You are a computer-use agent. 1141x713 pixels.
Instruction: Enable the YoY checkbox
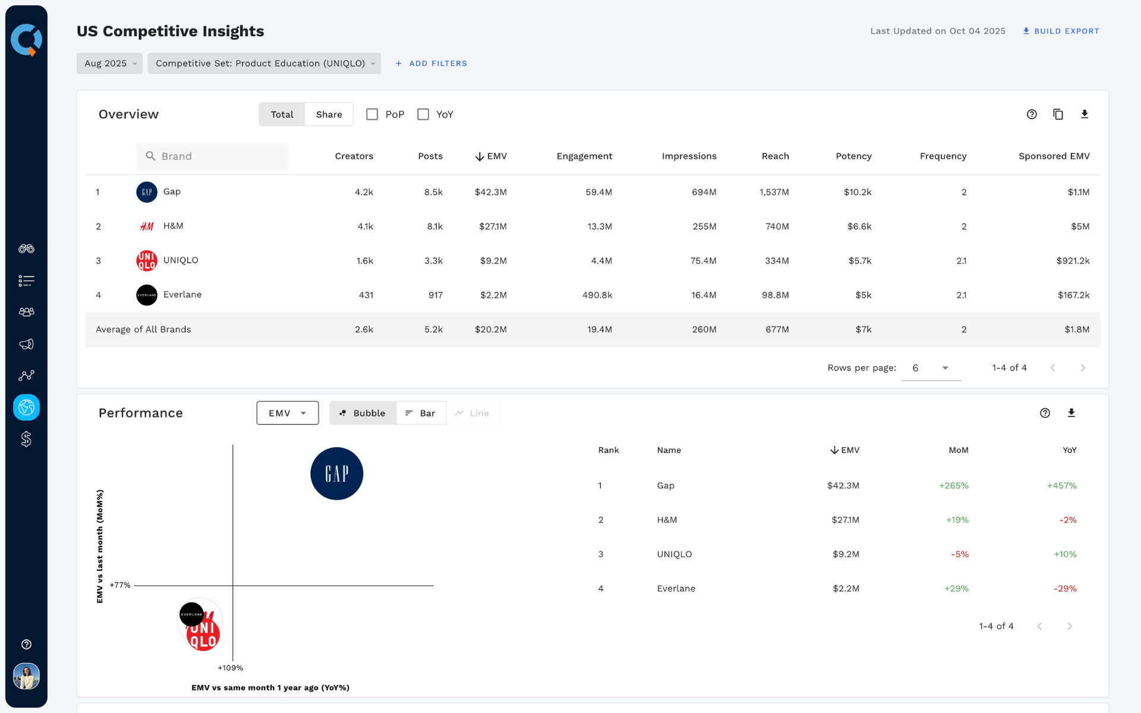click(423, 114)
